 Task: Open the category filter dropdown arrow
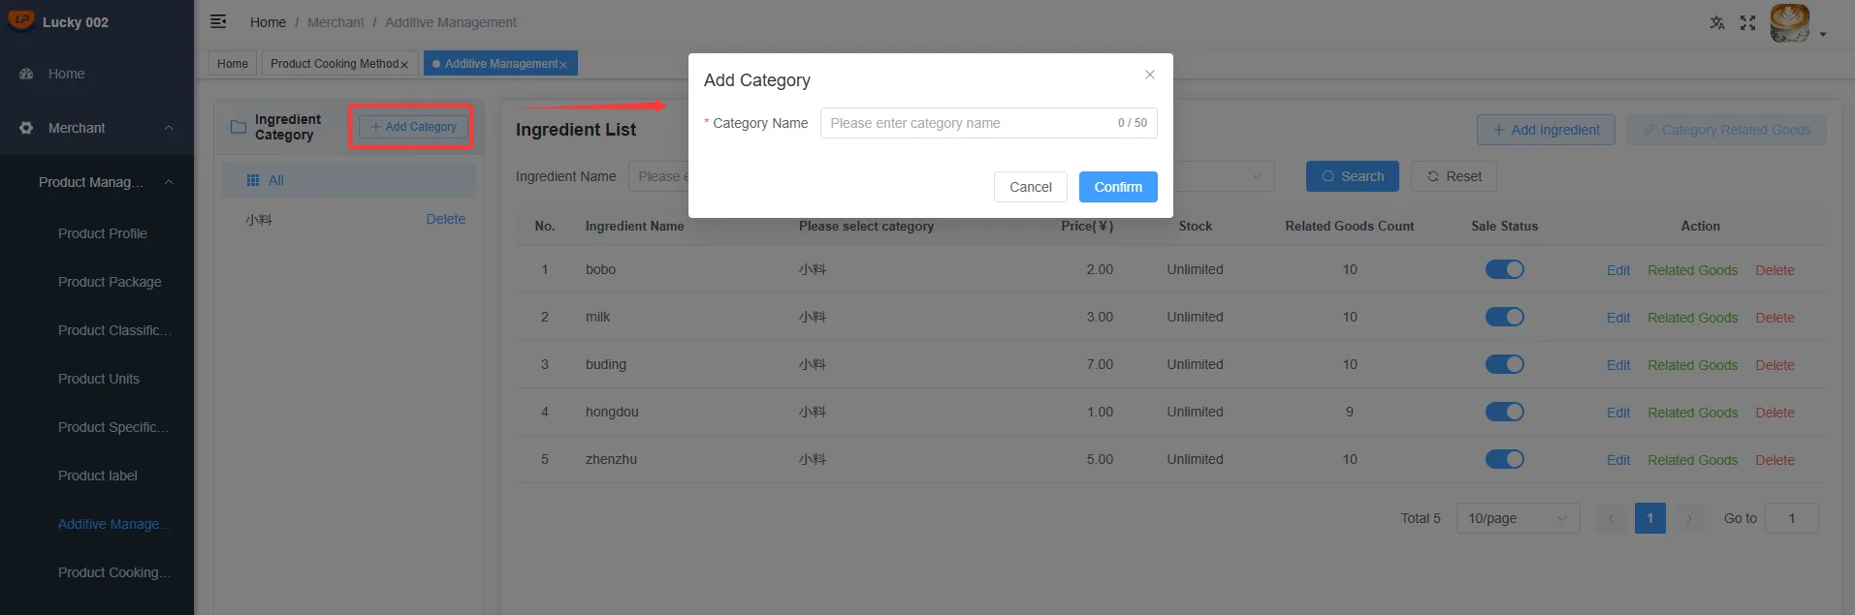(x=1257, y=176)
